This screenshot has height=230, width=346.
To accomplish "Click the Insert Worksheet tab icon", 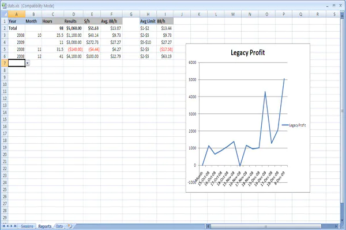I will 70,226.
